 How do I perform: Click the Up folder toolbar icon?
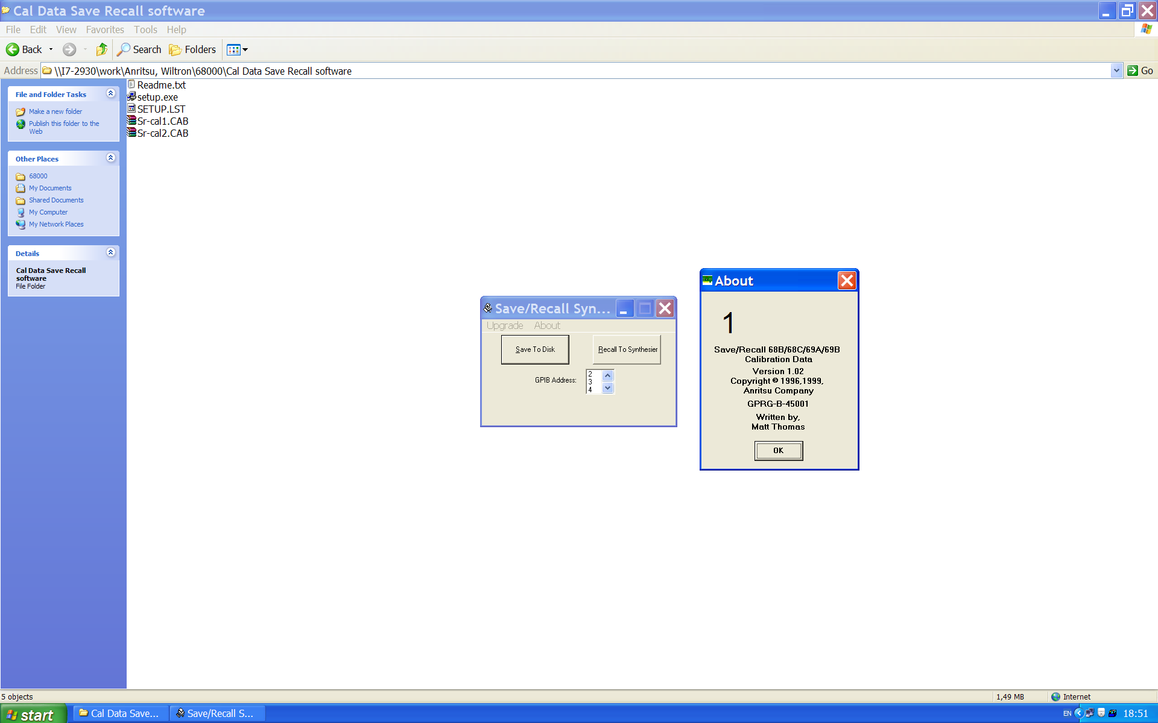101,49
